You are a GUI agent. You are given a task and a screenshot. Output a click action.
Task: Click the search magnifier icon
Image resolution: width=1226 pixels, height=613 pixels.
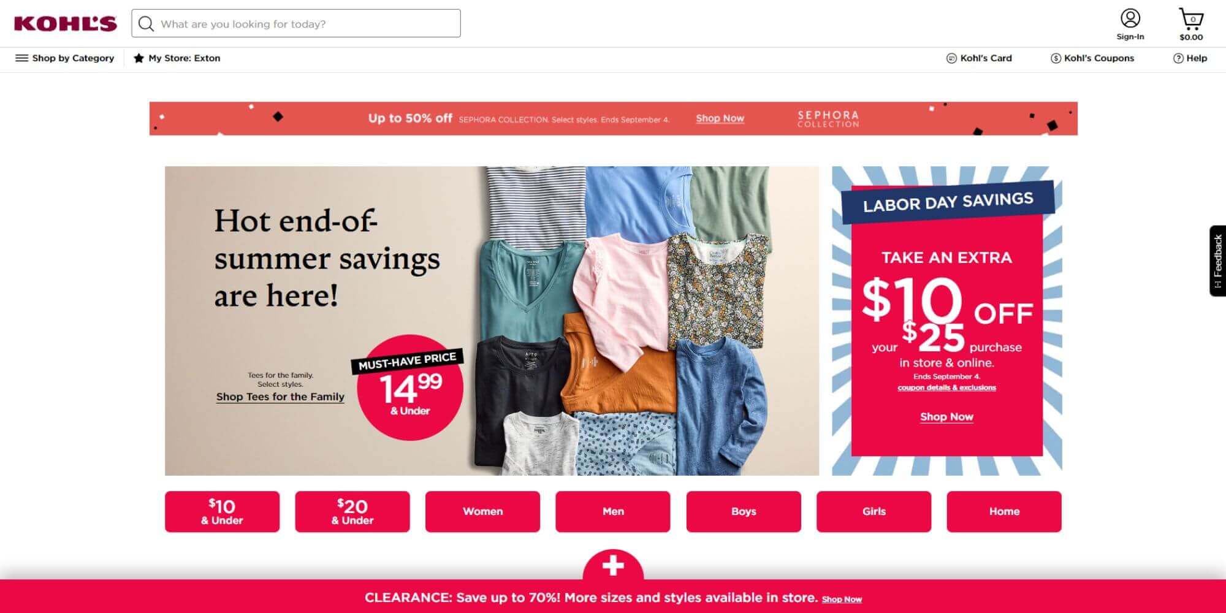(146, 24)
